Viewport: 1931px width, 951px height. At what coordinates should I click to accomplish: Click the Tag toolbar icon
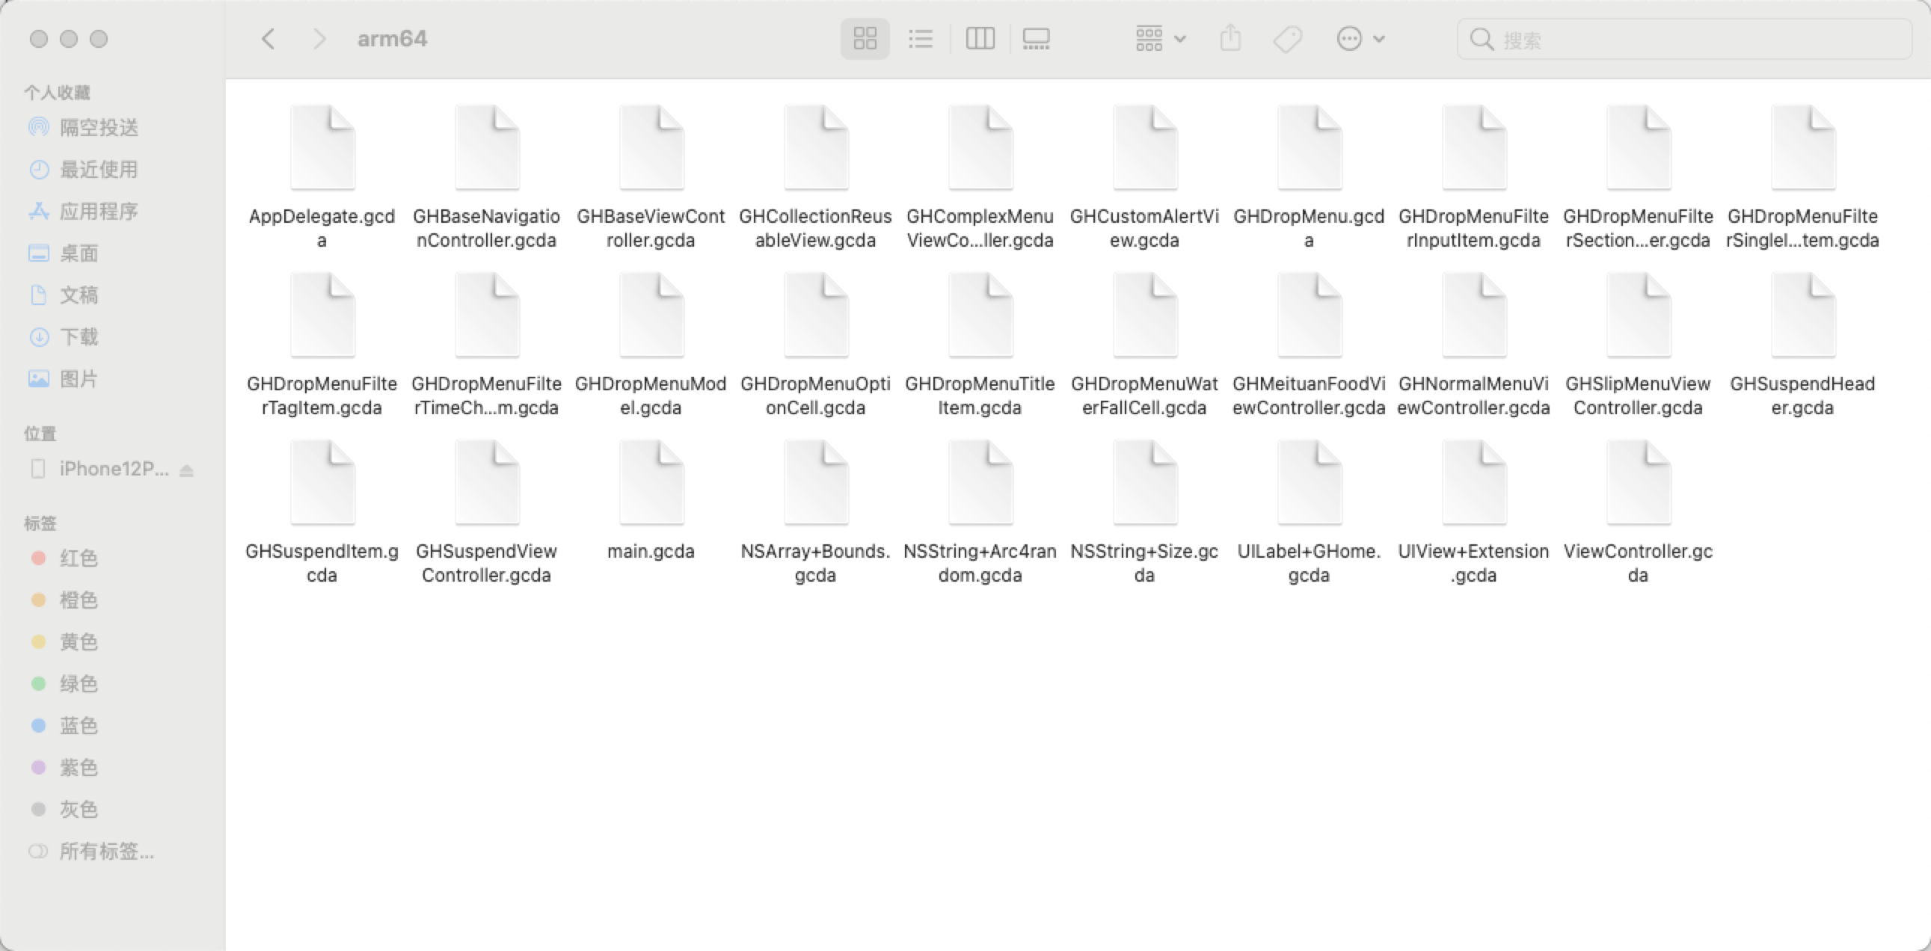pos(1287,39)
